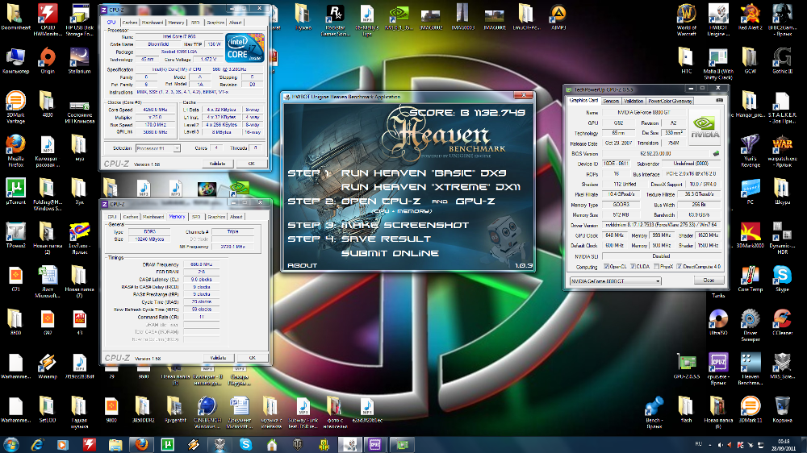The height and width of the screenshot is (453, 807).
Task: Click the "Intel Core i7 980" name field
Action: coord(179,37)
